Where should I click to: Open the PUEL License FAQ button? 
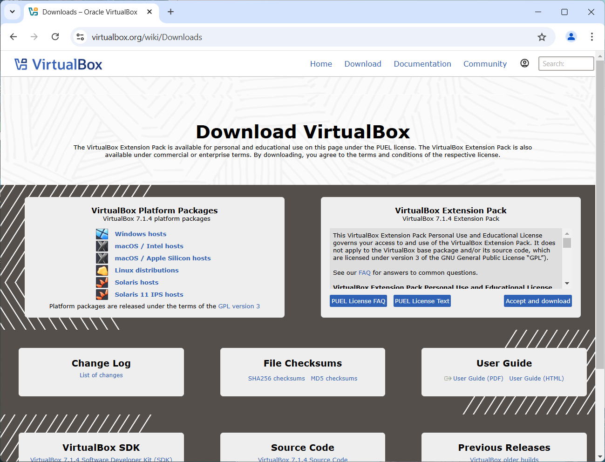(x=358, y=301)
